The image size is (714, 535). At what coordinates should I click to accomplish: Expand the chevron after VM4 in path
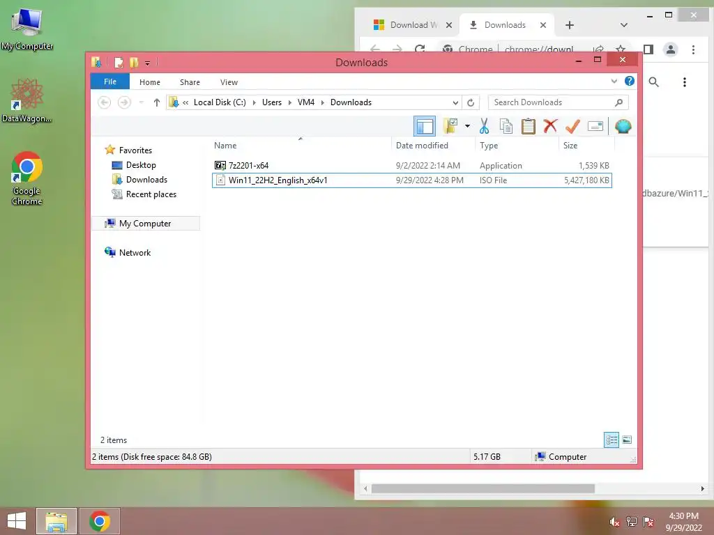click(x=322, y=102)
